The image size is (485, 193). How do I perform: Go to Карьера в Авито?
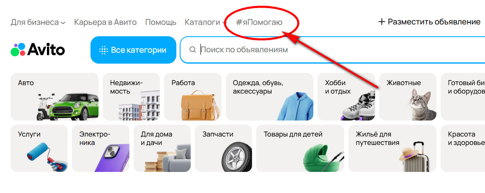[105, 22]
